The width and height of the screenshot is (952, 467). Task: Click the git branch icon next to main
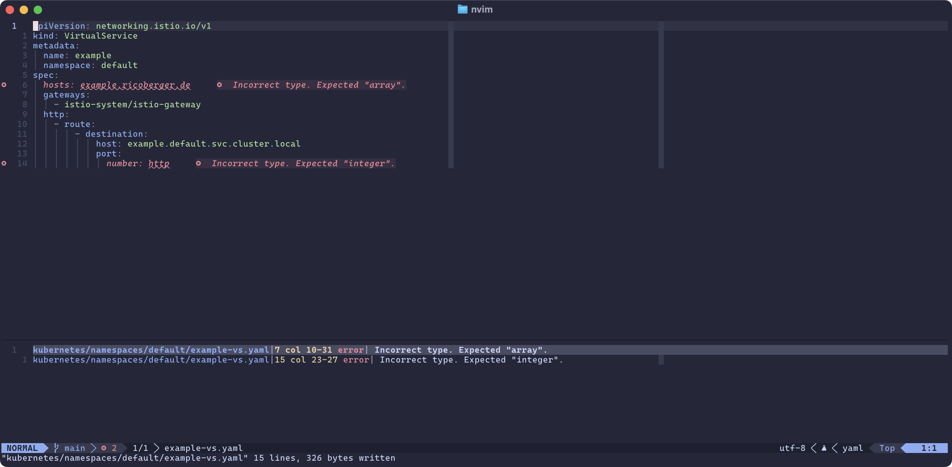tap(56, 448)
